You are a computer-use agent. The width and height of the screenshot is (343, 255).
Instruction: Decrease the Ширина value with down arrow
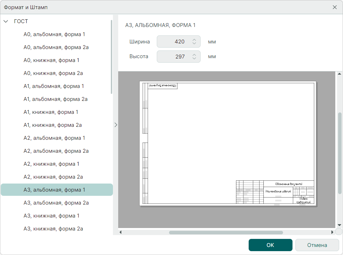pyautogui.click(x=194, y=44)
